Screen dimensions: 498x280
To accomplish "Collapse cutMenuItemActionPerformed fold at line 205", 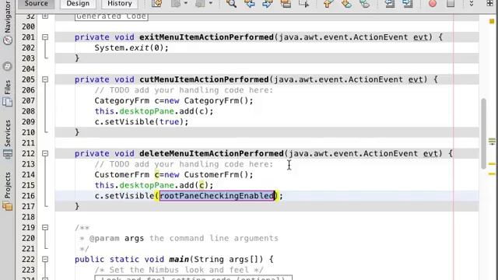I will 45,79.
